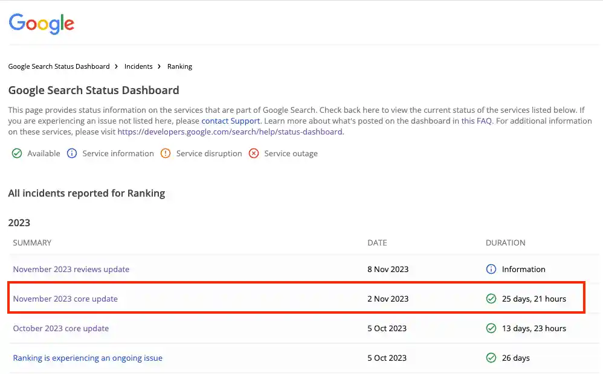The height and width of the screenshot is (374, 603).
Task: Select the Ranking breadcrumb
Action: tap(179, 66)
